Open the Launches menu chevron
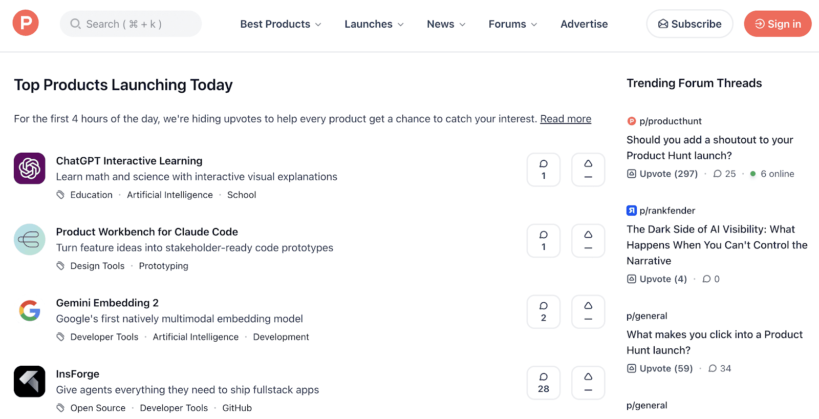819x419 pixels. click(374, 24)
